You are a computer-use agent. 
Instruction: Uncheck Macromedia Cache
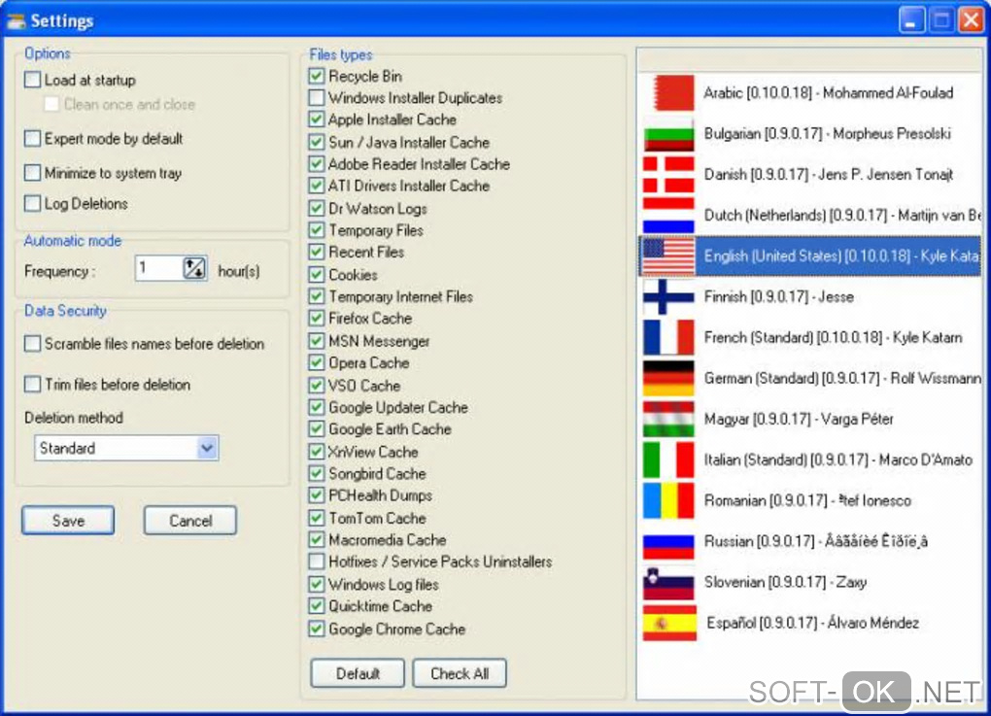[x=317, y=540]
